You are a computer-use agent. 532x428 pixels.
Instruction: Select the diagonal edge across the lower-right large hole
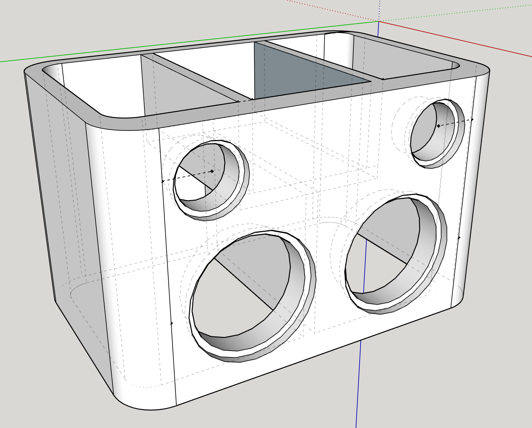382,249
